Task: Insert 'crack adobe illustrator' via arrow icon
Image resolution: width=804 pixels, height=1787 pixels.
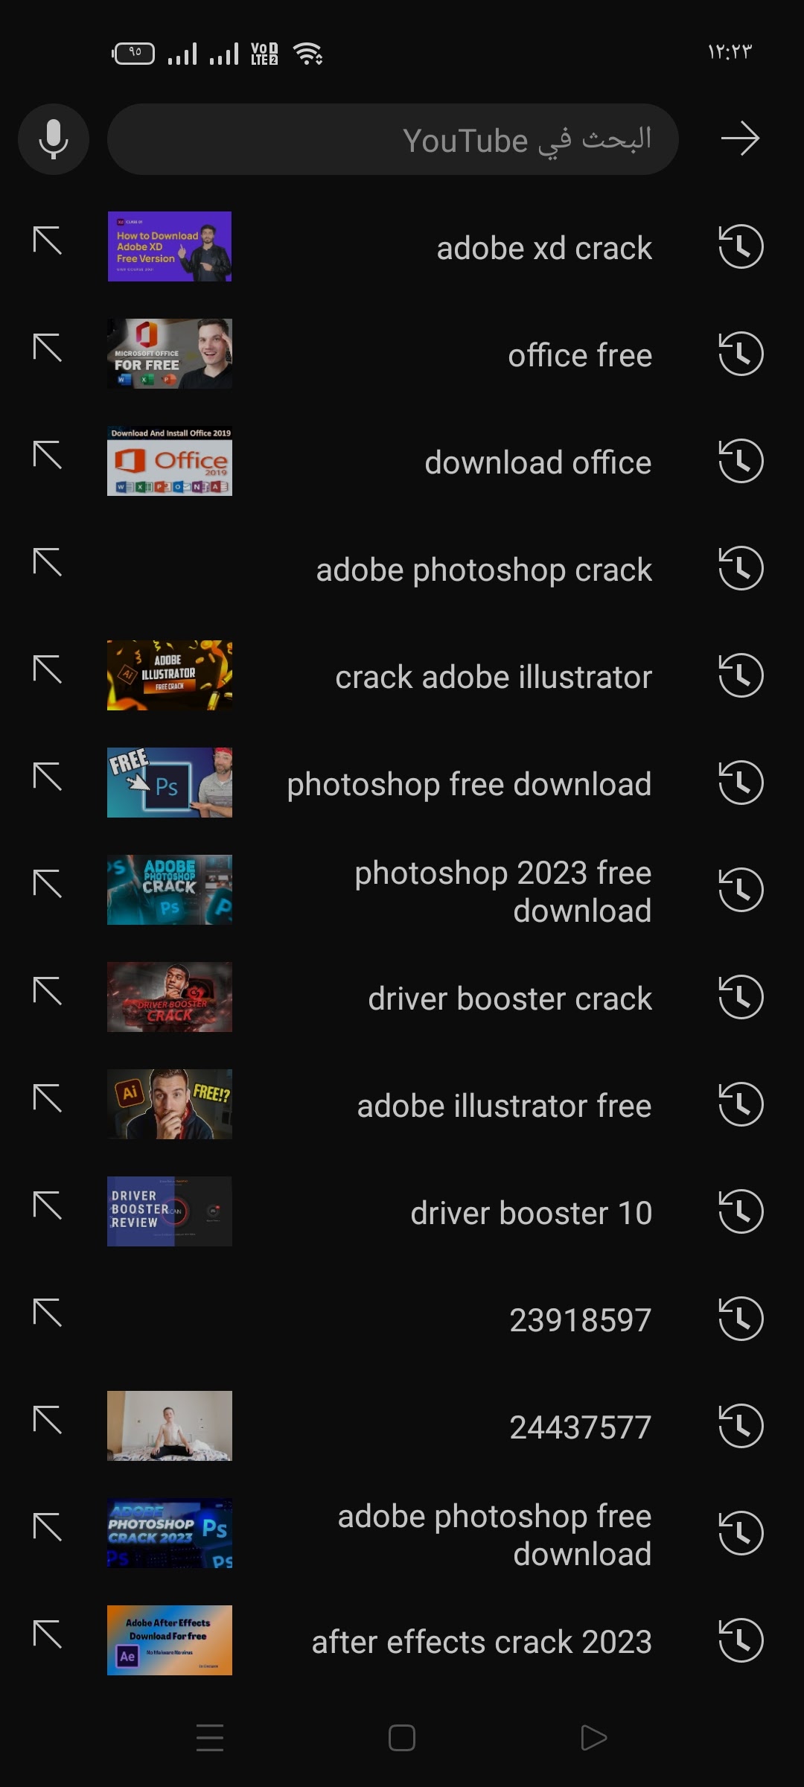Action: (48, 670)
